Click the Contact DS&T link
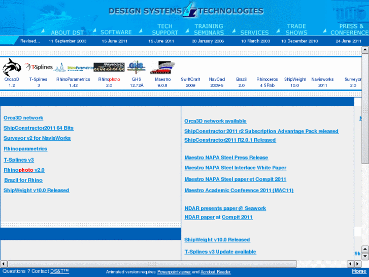 (x=59, y=271)
